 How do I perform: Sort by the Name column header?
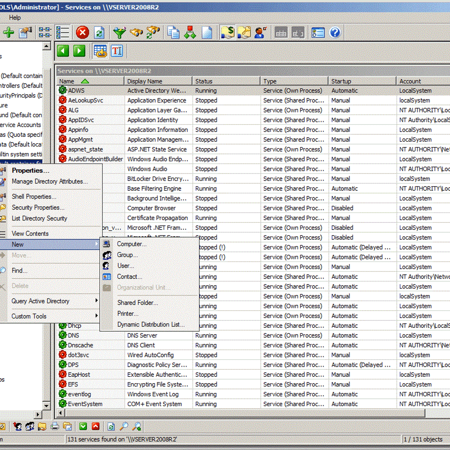point(90,81)
